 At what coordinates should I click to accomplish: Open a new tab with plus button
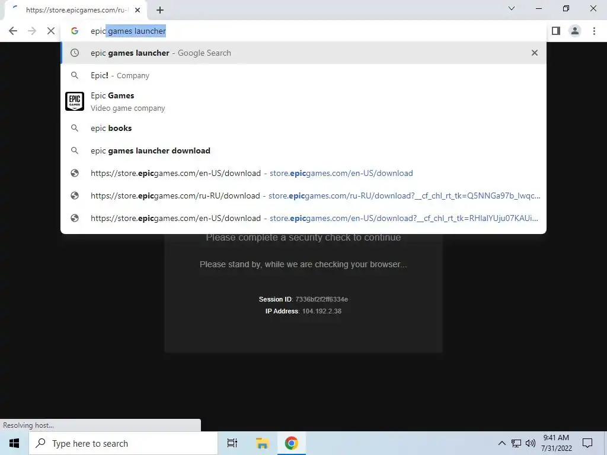pos(160,10)
